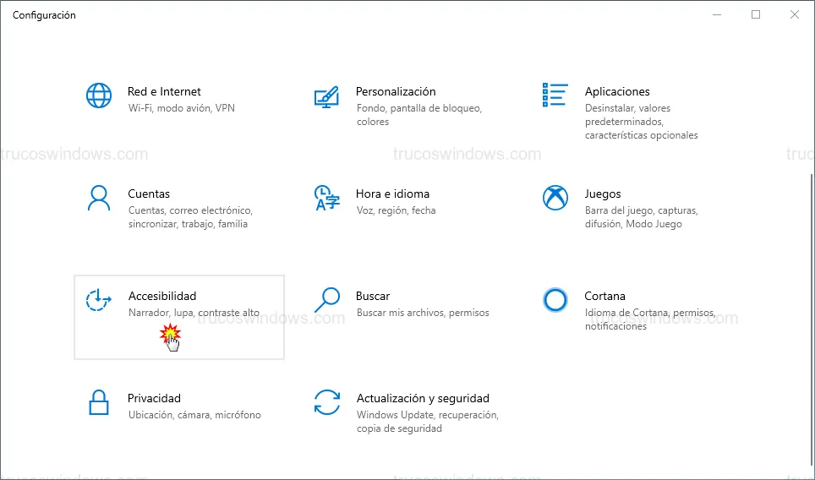Select the Juegos category title
Image resolution: width=815 pixels, height=480 pixels.
(x=603, y=194)
